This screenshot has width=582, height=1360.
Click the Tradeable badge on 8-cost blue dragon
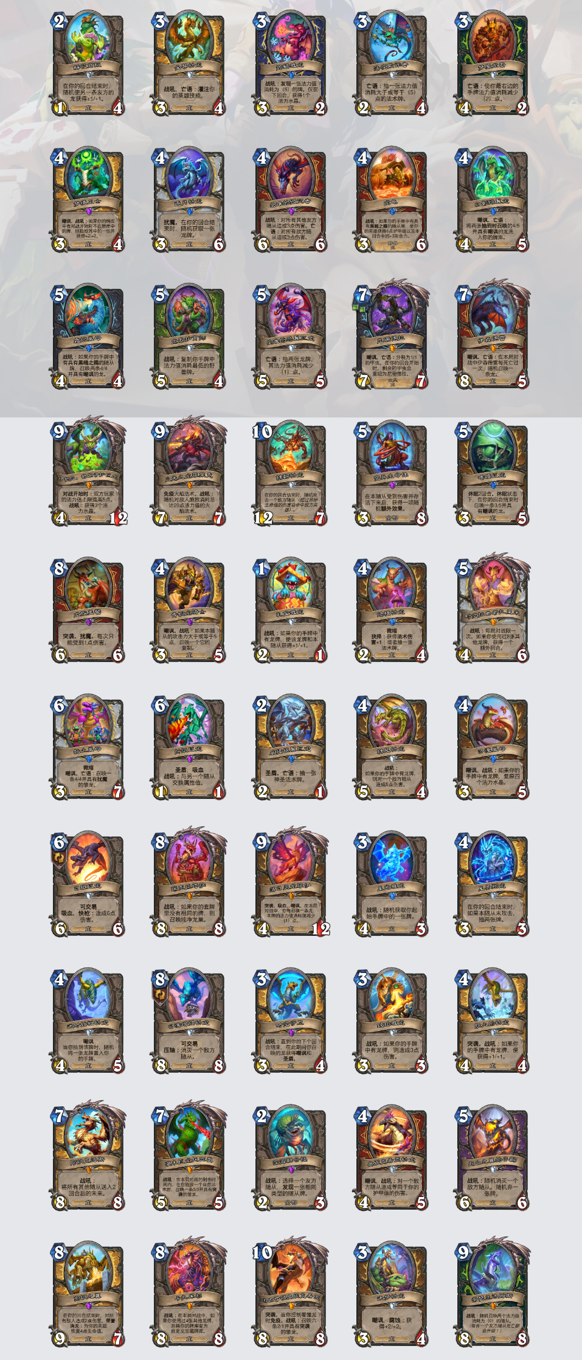click(x=159, y=995)
